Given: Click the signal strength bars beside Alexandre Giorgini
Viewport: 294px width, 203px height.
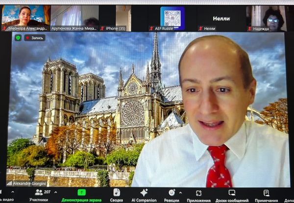Looking at the screenshot, I should pos(9,183).
